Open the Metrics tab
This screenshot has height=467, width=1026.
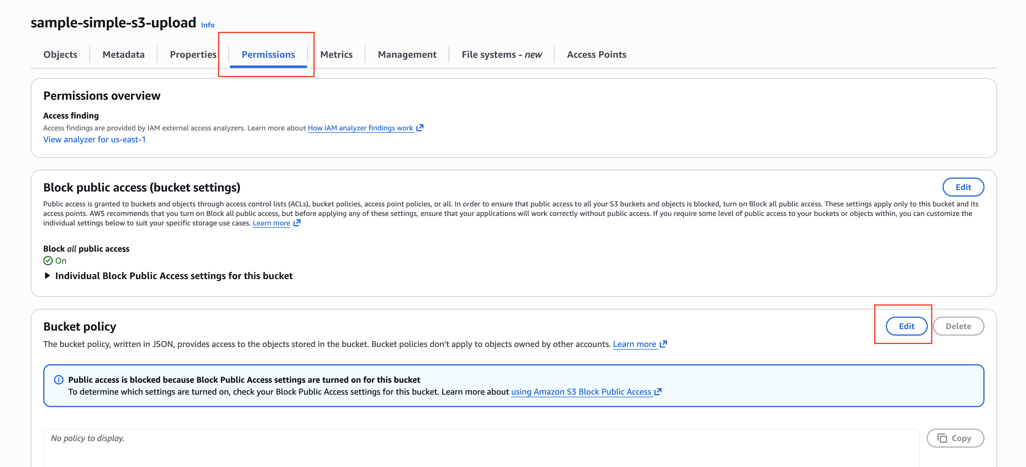(336, 55)
